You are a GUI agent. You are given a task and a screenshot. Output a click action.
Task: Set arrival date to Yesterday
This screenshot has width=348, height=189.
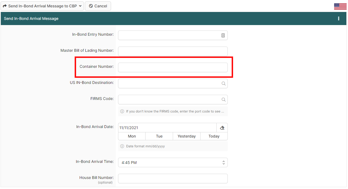186,136
